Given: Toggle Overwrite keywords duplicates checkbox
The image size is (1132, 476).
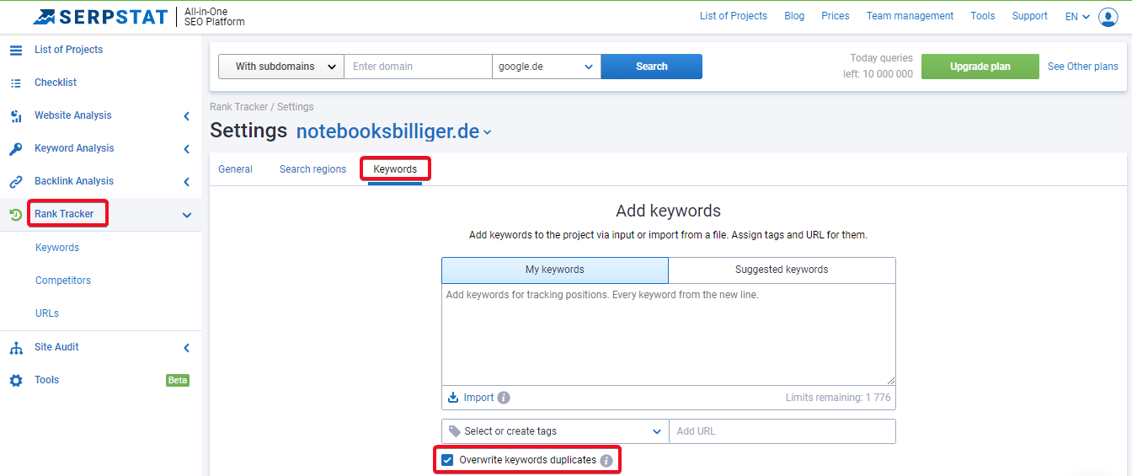Looking at the screenshot, I should (x=448, y=460).
